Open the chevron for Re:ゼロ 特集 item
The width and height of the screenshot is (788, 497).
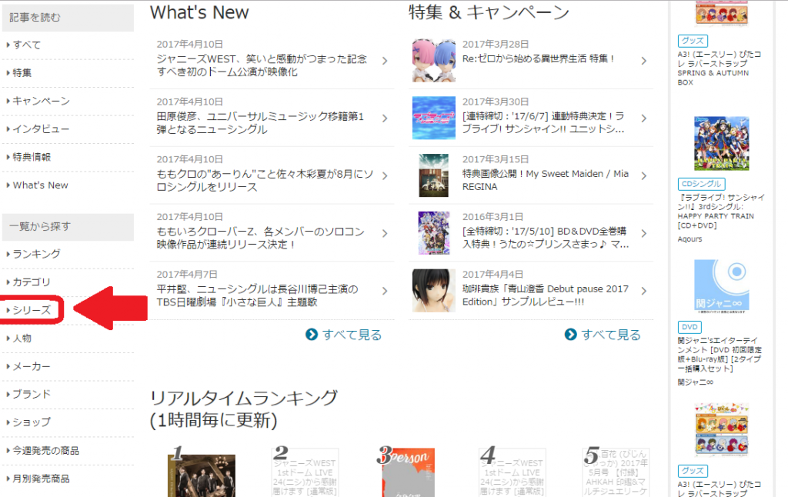(644, 61)
